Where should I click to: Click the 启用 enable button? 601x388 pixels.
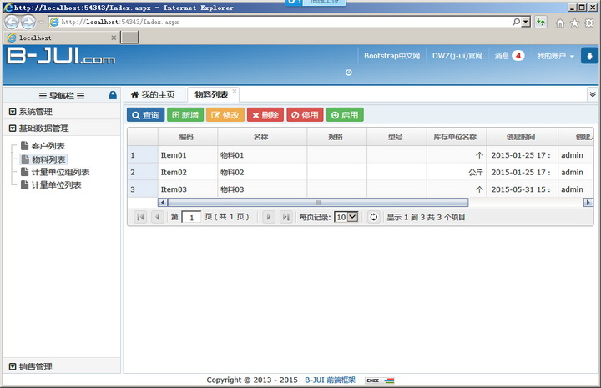(x=345, y=115)
